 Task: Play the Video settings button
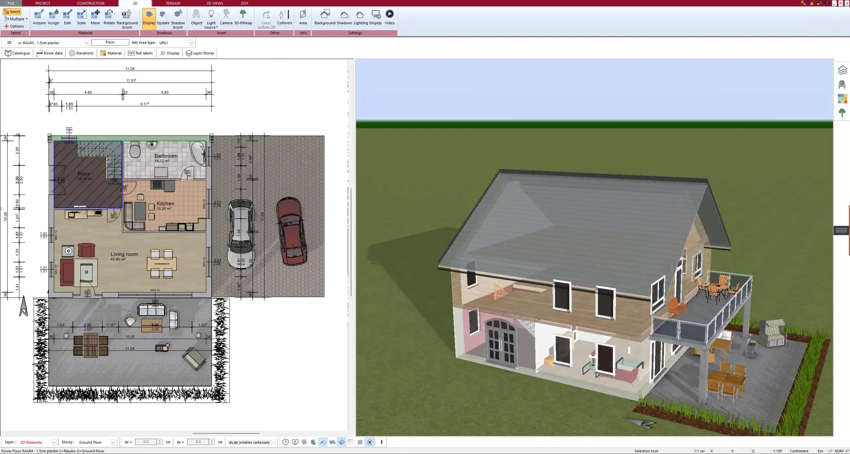pos(389,17)
